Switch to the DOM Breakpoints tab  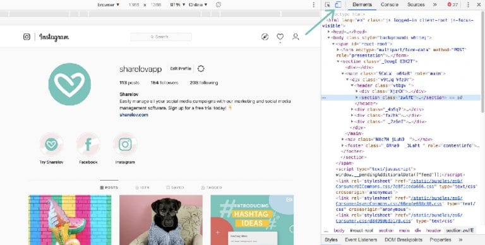click(x=404, y=240)
